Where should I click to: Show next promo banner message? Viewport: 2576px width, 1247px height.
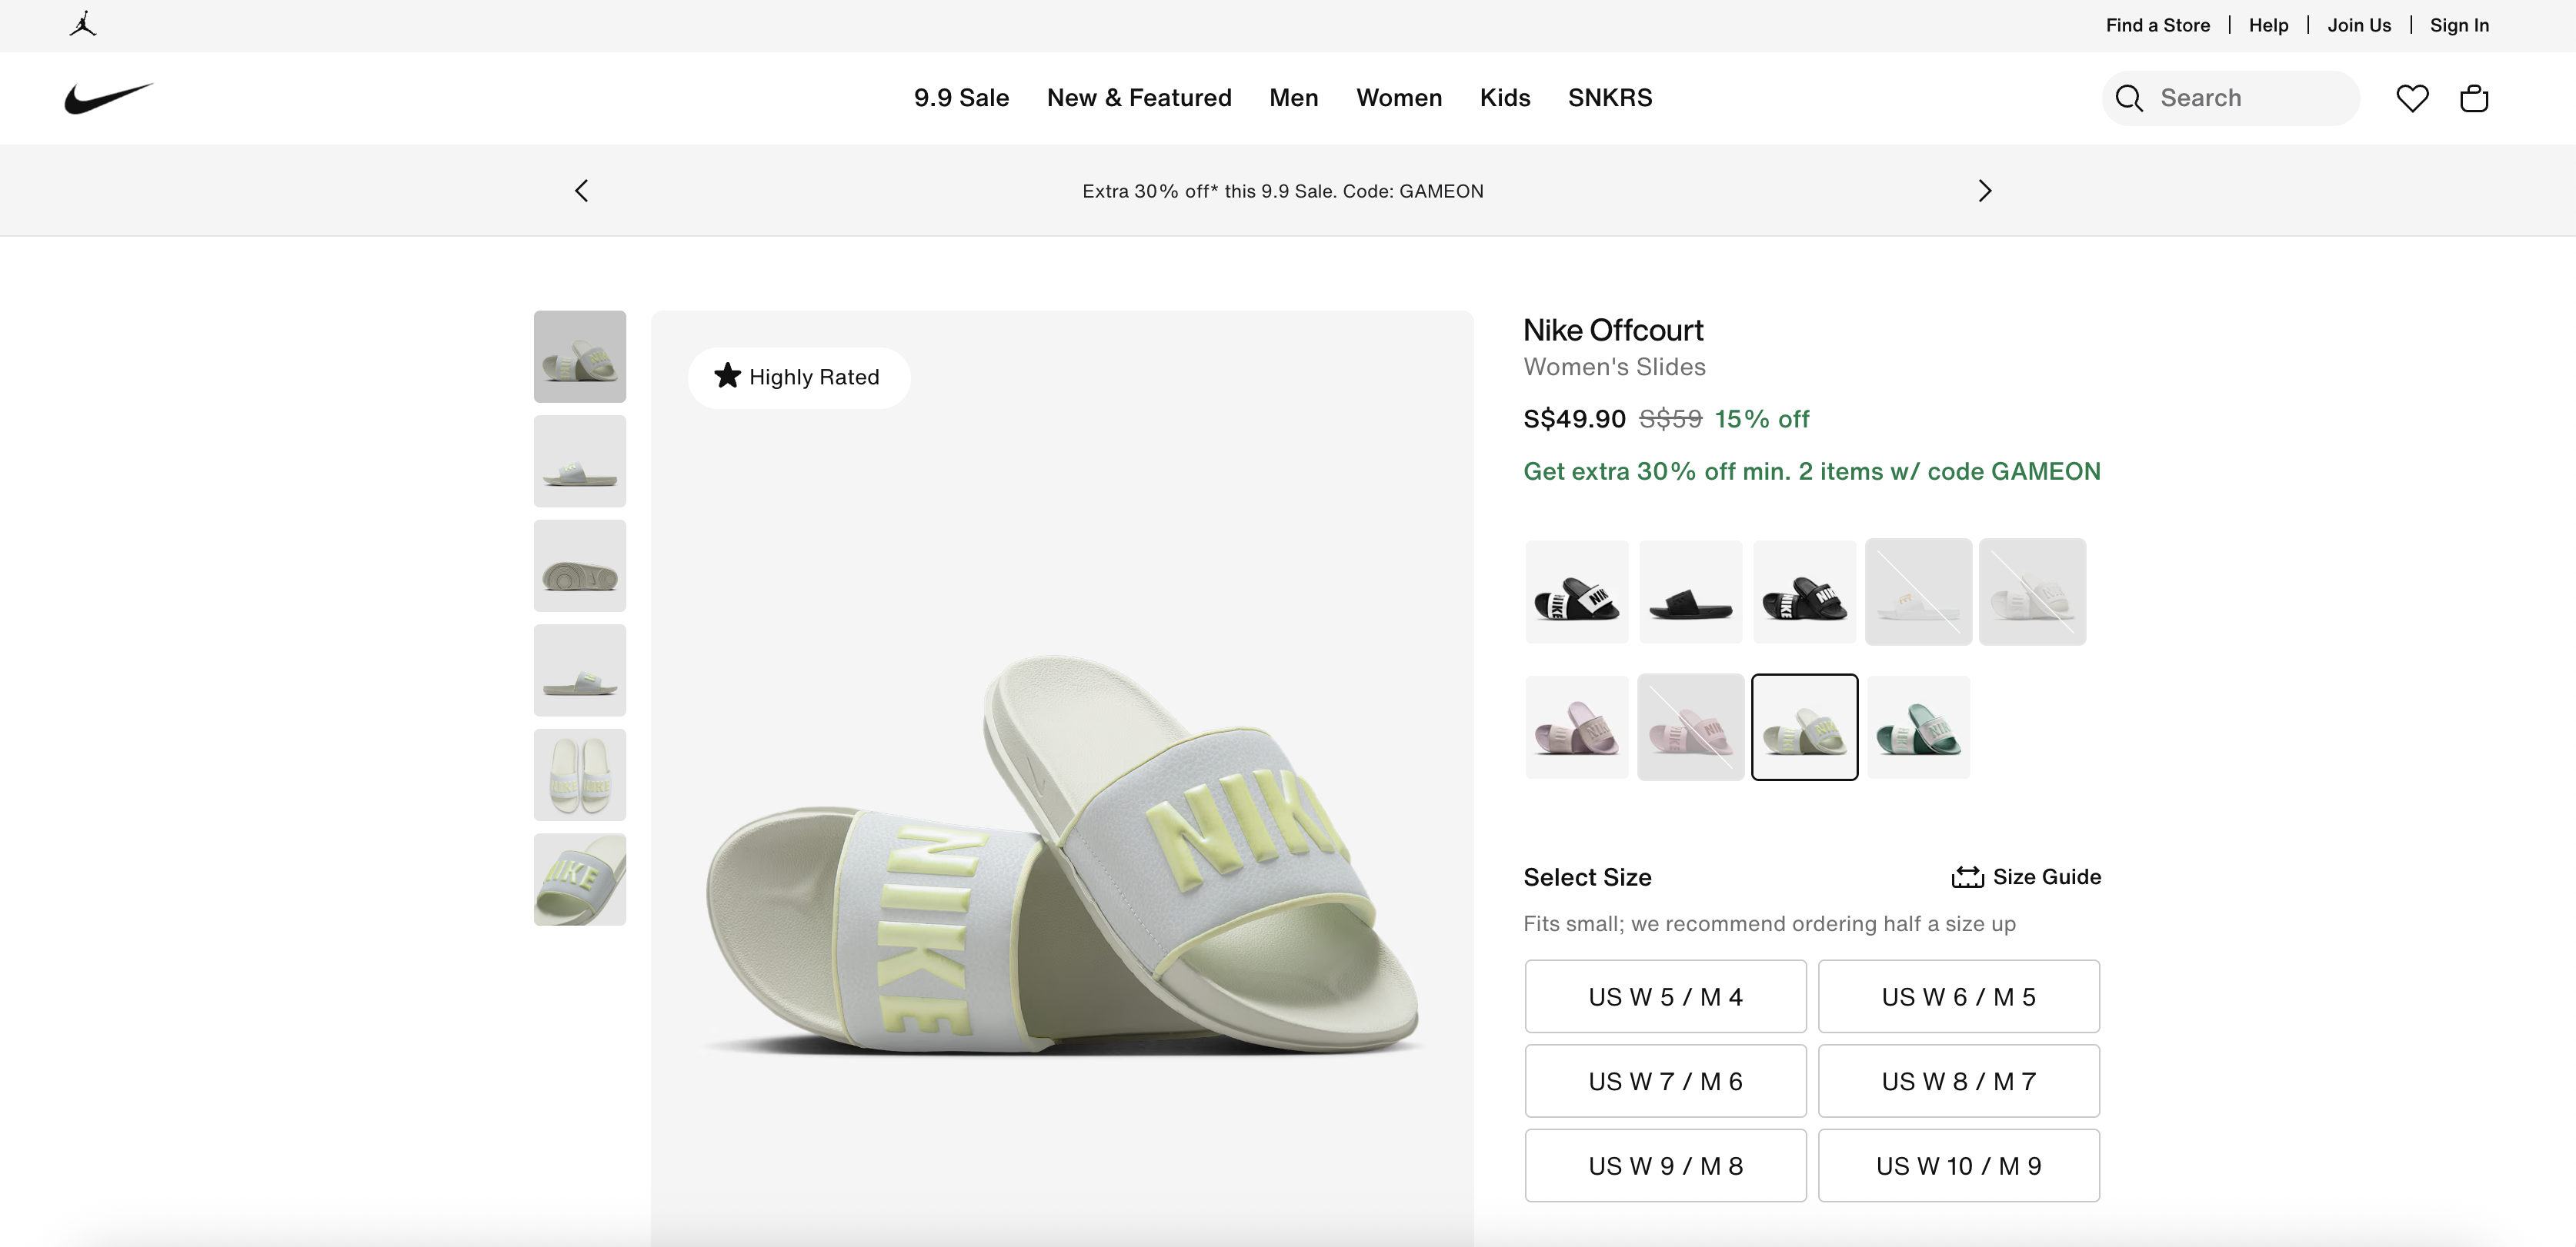point(1984,191)
